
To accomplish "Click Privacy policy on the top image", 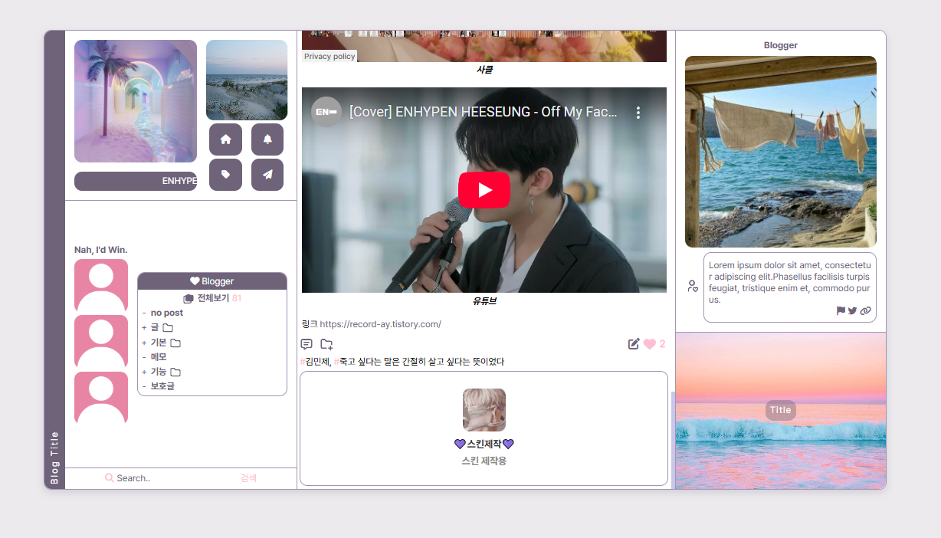I will [x=330, y=57].
